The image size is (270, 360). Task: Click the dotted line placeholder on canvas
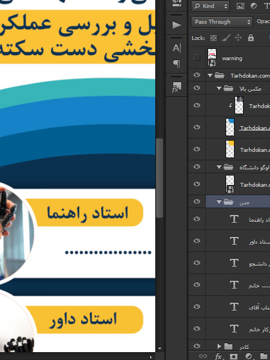(108, 253)
